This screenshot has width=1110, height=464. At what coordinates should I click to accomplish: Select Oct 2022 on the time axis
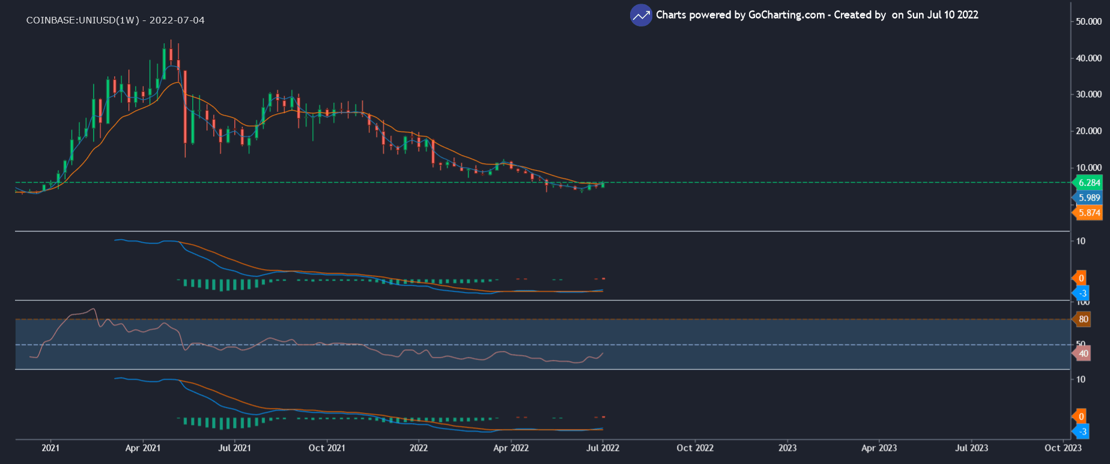(695, 448)
